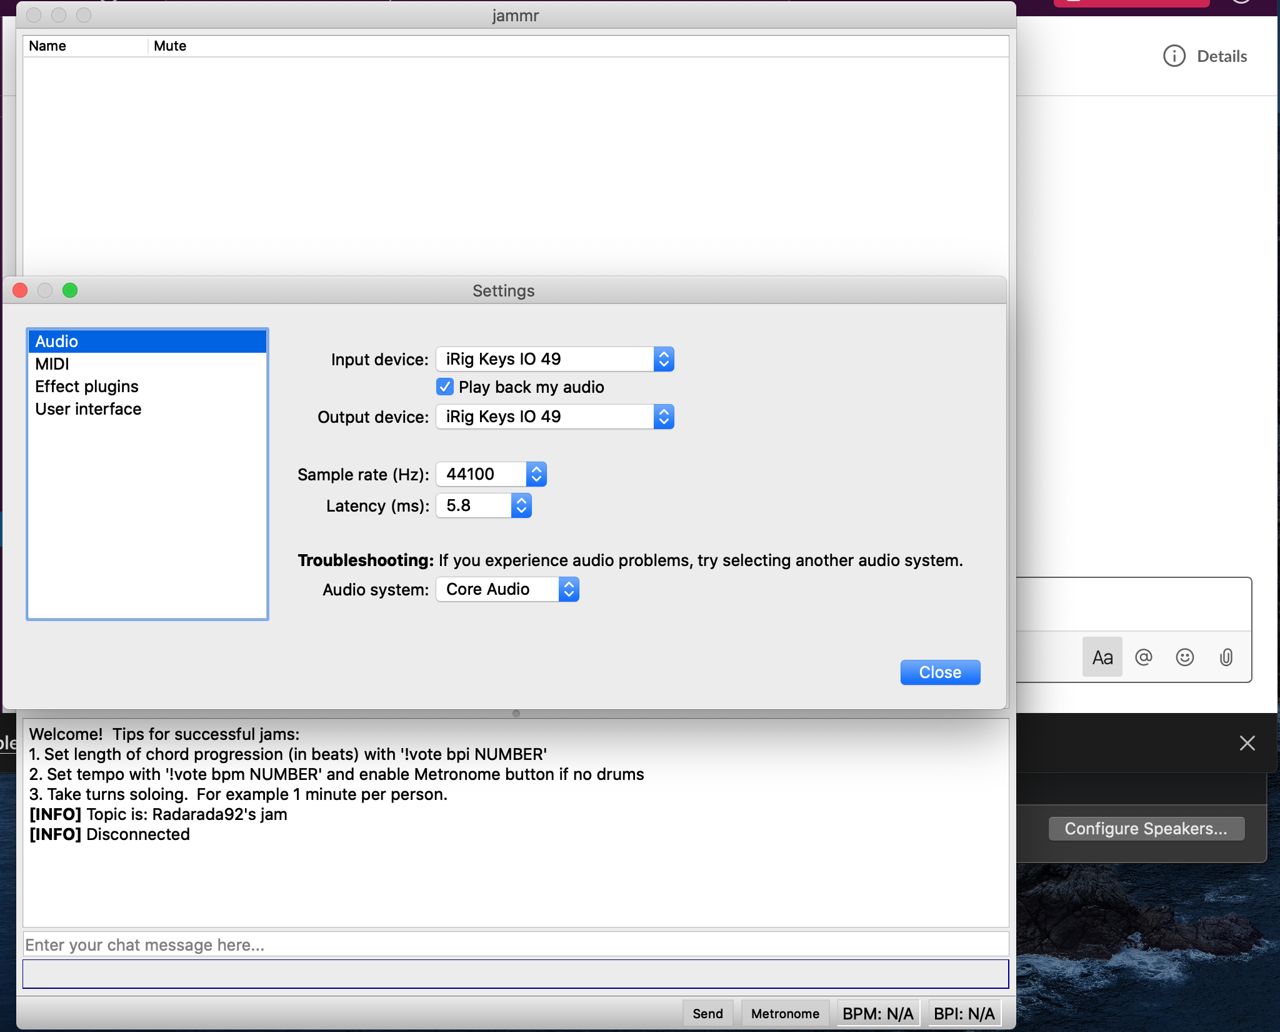Click the Configure Speakers button

coord(1146,829)
